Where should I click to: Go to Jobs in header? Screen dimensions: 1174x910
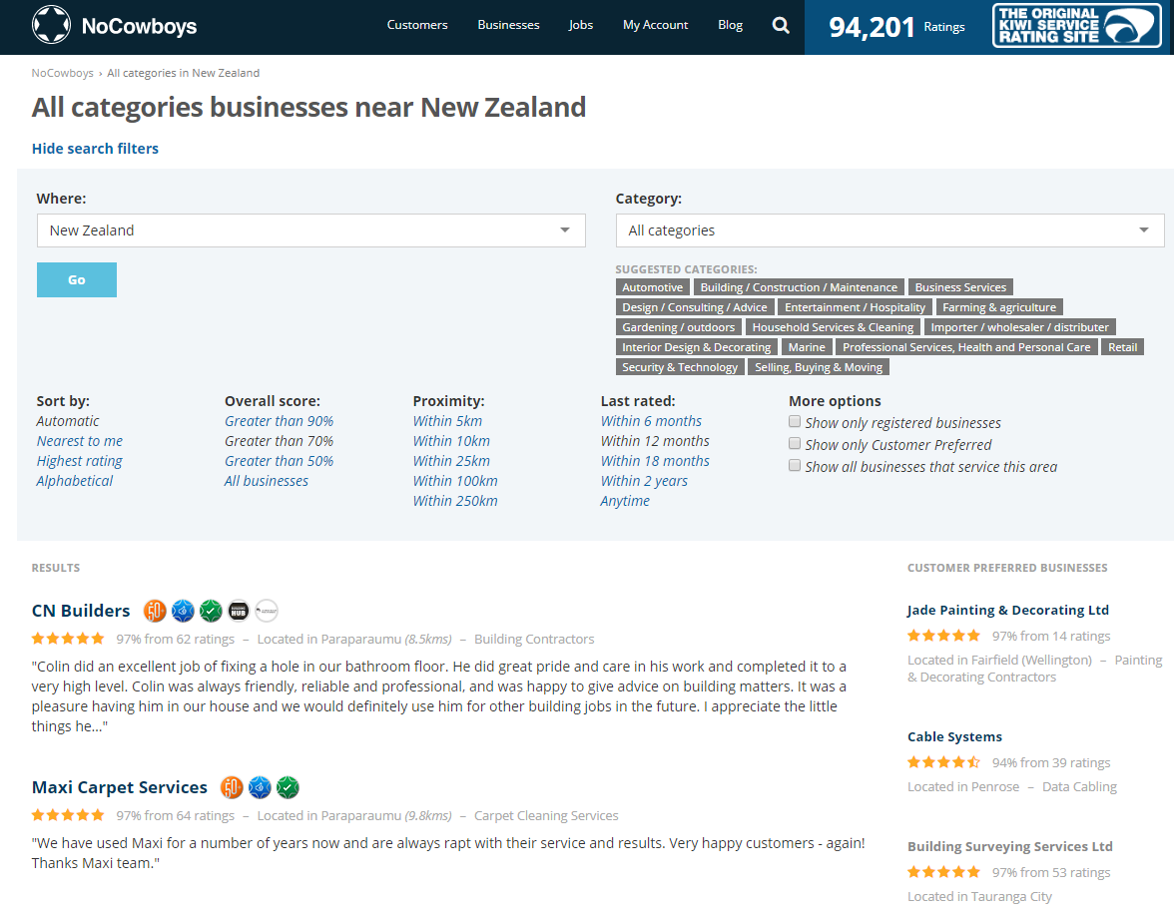[x=580, y=25]
